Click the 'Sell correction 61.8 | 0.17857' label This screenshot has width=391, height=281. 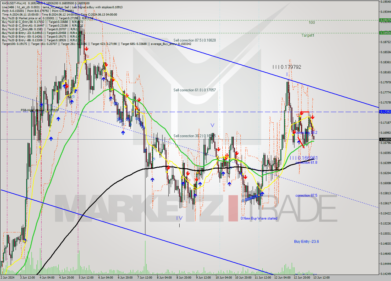tap(195, 90)
